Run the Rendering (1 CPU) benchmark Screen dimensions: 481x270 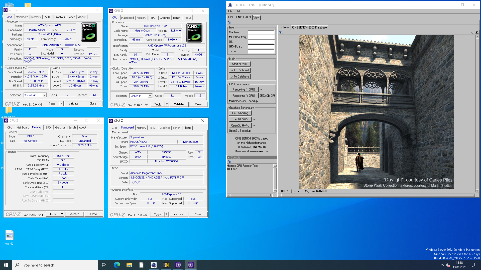click(244, 89)
